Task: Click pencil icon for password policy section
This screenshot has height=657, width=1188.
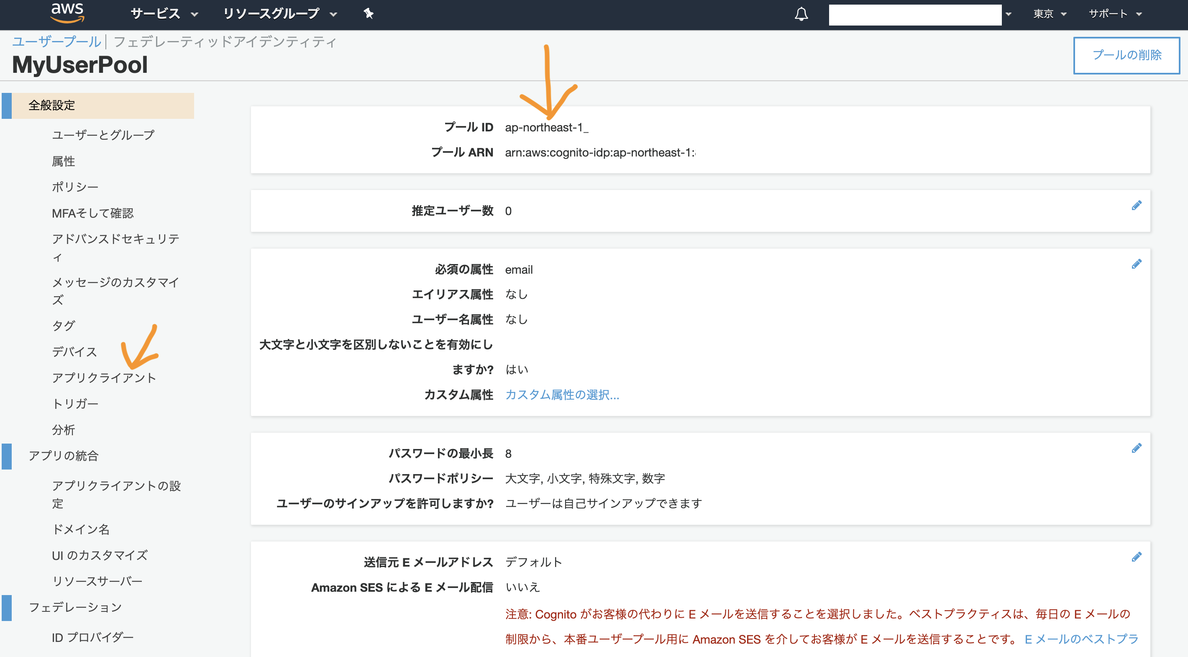Action: pyautogui.click(x=1137, y=448)
